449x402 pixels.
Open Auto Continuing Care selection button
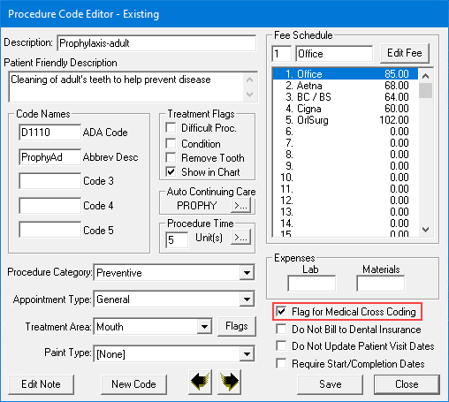pos(241,205)
